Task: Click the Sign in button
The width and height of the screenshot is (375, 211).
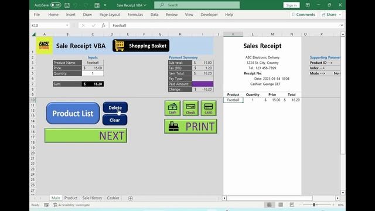Action: pos(291,5)
